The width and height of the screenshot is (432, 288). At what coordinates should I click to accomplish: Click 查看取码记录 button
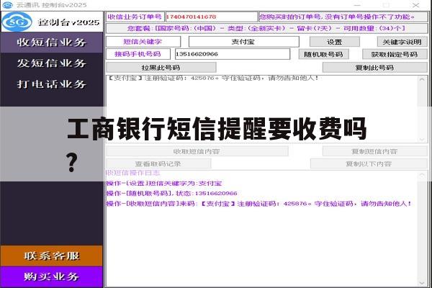click(x=158, y=163)
